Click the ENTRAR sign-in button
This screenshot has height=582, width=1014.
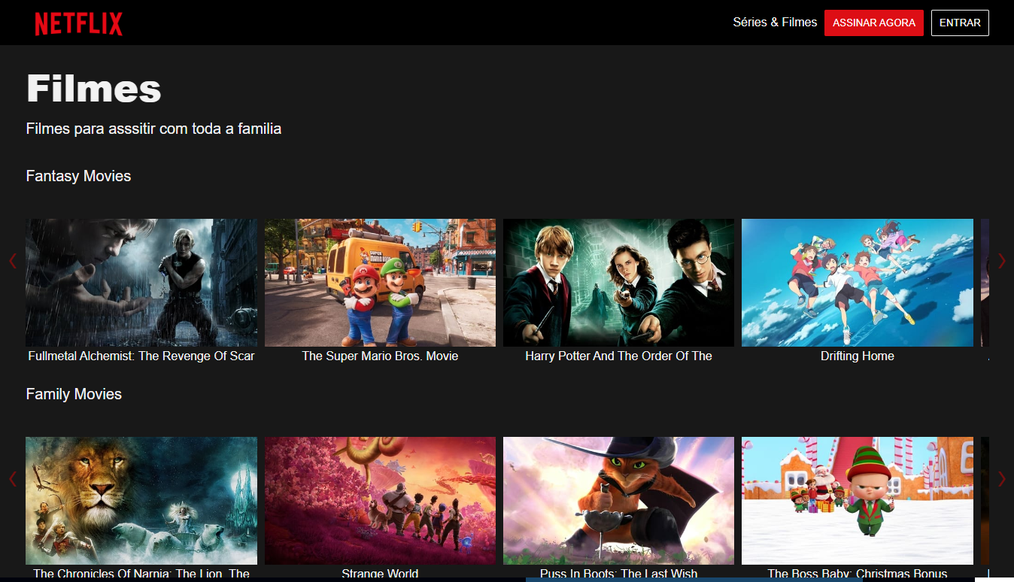point(959,23)
